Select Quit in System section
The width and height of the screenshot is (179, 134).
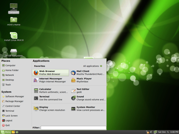[x=6, y=125]
